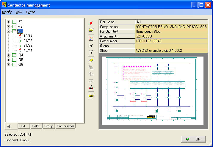Viewport: 213px width, 147px height.
Task: Select the -K1 label in the tree
Action: [x=20, y=31]
